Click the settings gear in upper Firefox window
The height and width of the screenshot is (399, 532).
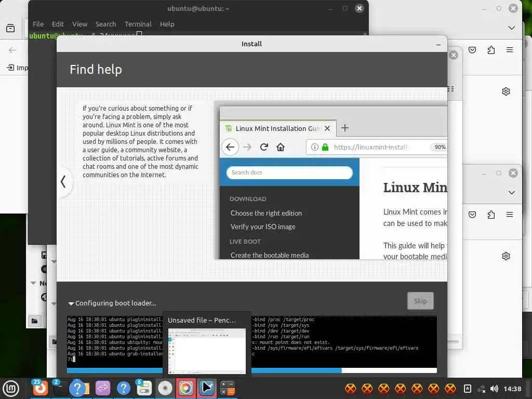point(506,91)
